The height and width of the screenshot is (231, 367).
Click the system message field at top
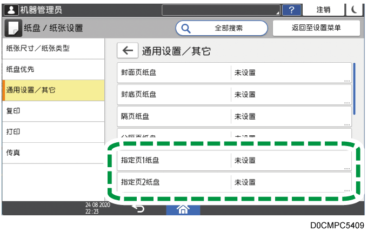(221, 10)
